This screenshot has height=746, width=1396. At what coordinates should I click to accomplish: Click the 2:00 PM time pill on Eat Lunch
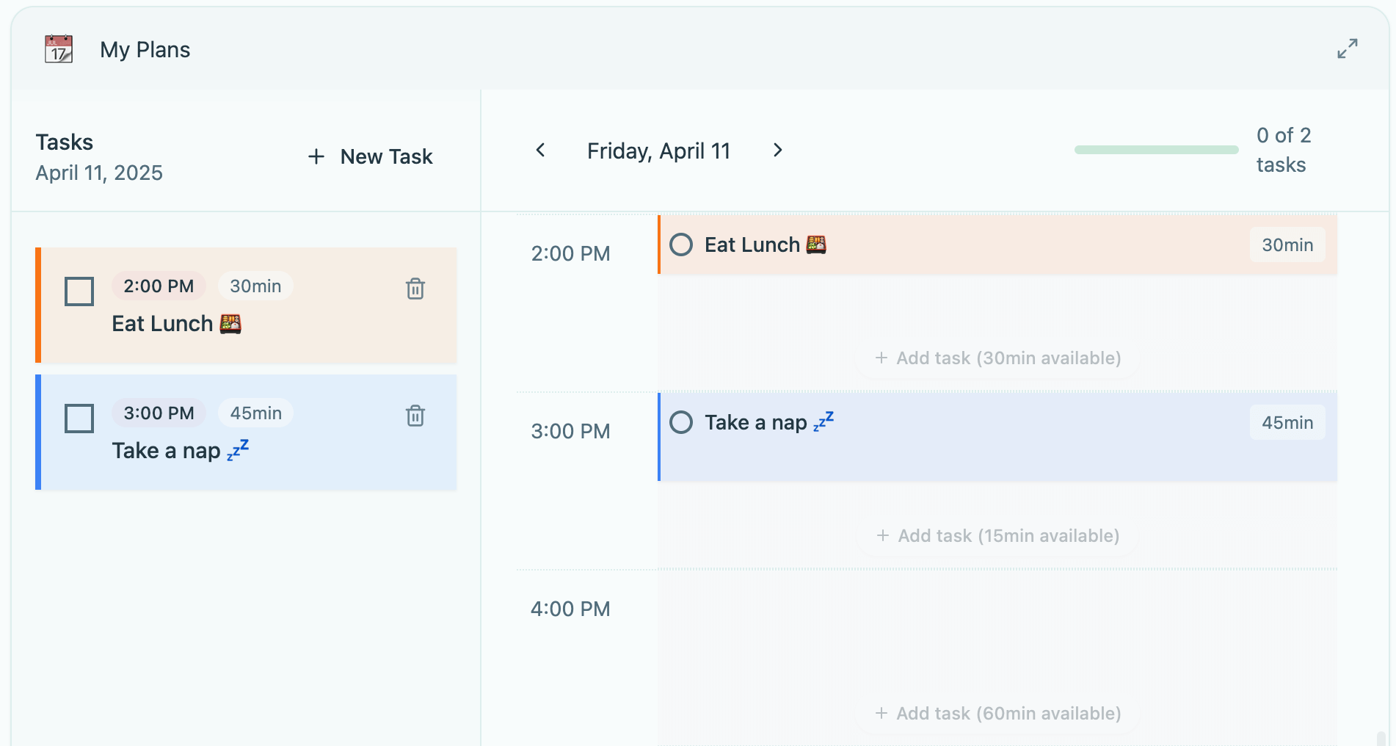click(158, 286)
